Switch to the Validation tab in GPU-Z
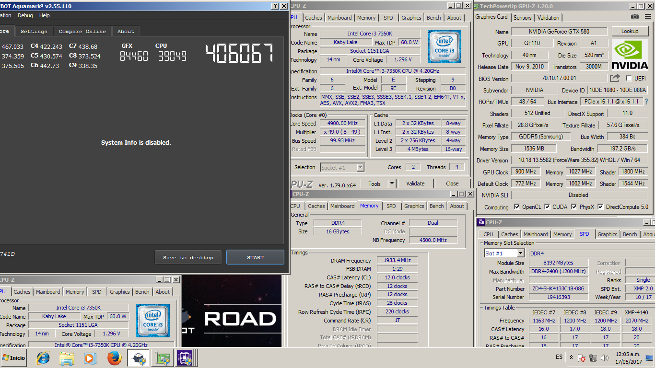The width and height of the screenshot is (655, 368). pos(549,17)
